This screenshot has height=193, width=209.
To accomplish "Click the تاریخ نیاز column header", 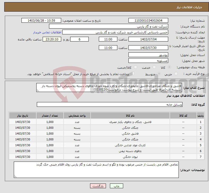I will pos(23,116).
